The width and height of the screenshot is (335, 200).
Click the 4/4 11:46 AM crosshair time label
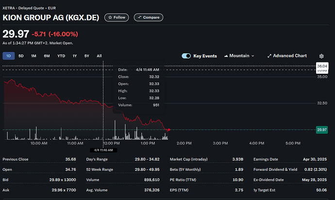tap(103, 150)
